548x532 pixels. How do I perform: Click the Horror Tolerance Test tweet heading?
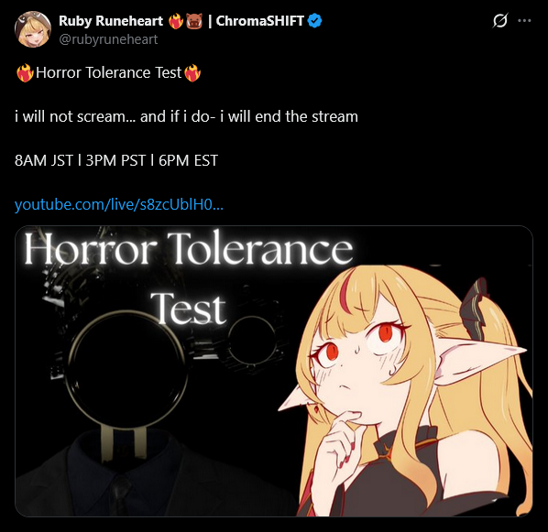(x=109, y=72)
